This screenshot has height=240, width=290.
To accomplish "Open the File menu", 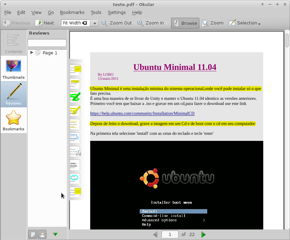I will tap(7, 13).
